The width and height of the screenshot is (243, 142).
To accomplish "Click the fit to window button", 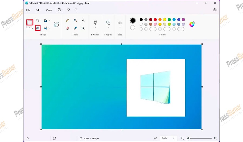I will click(155, 138).
